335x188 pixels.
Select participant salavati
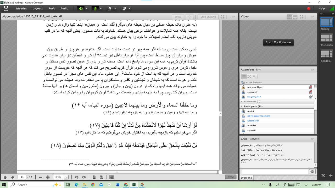point(277,130)
